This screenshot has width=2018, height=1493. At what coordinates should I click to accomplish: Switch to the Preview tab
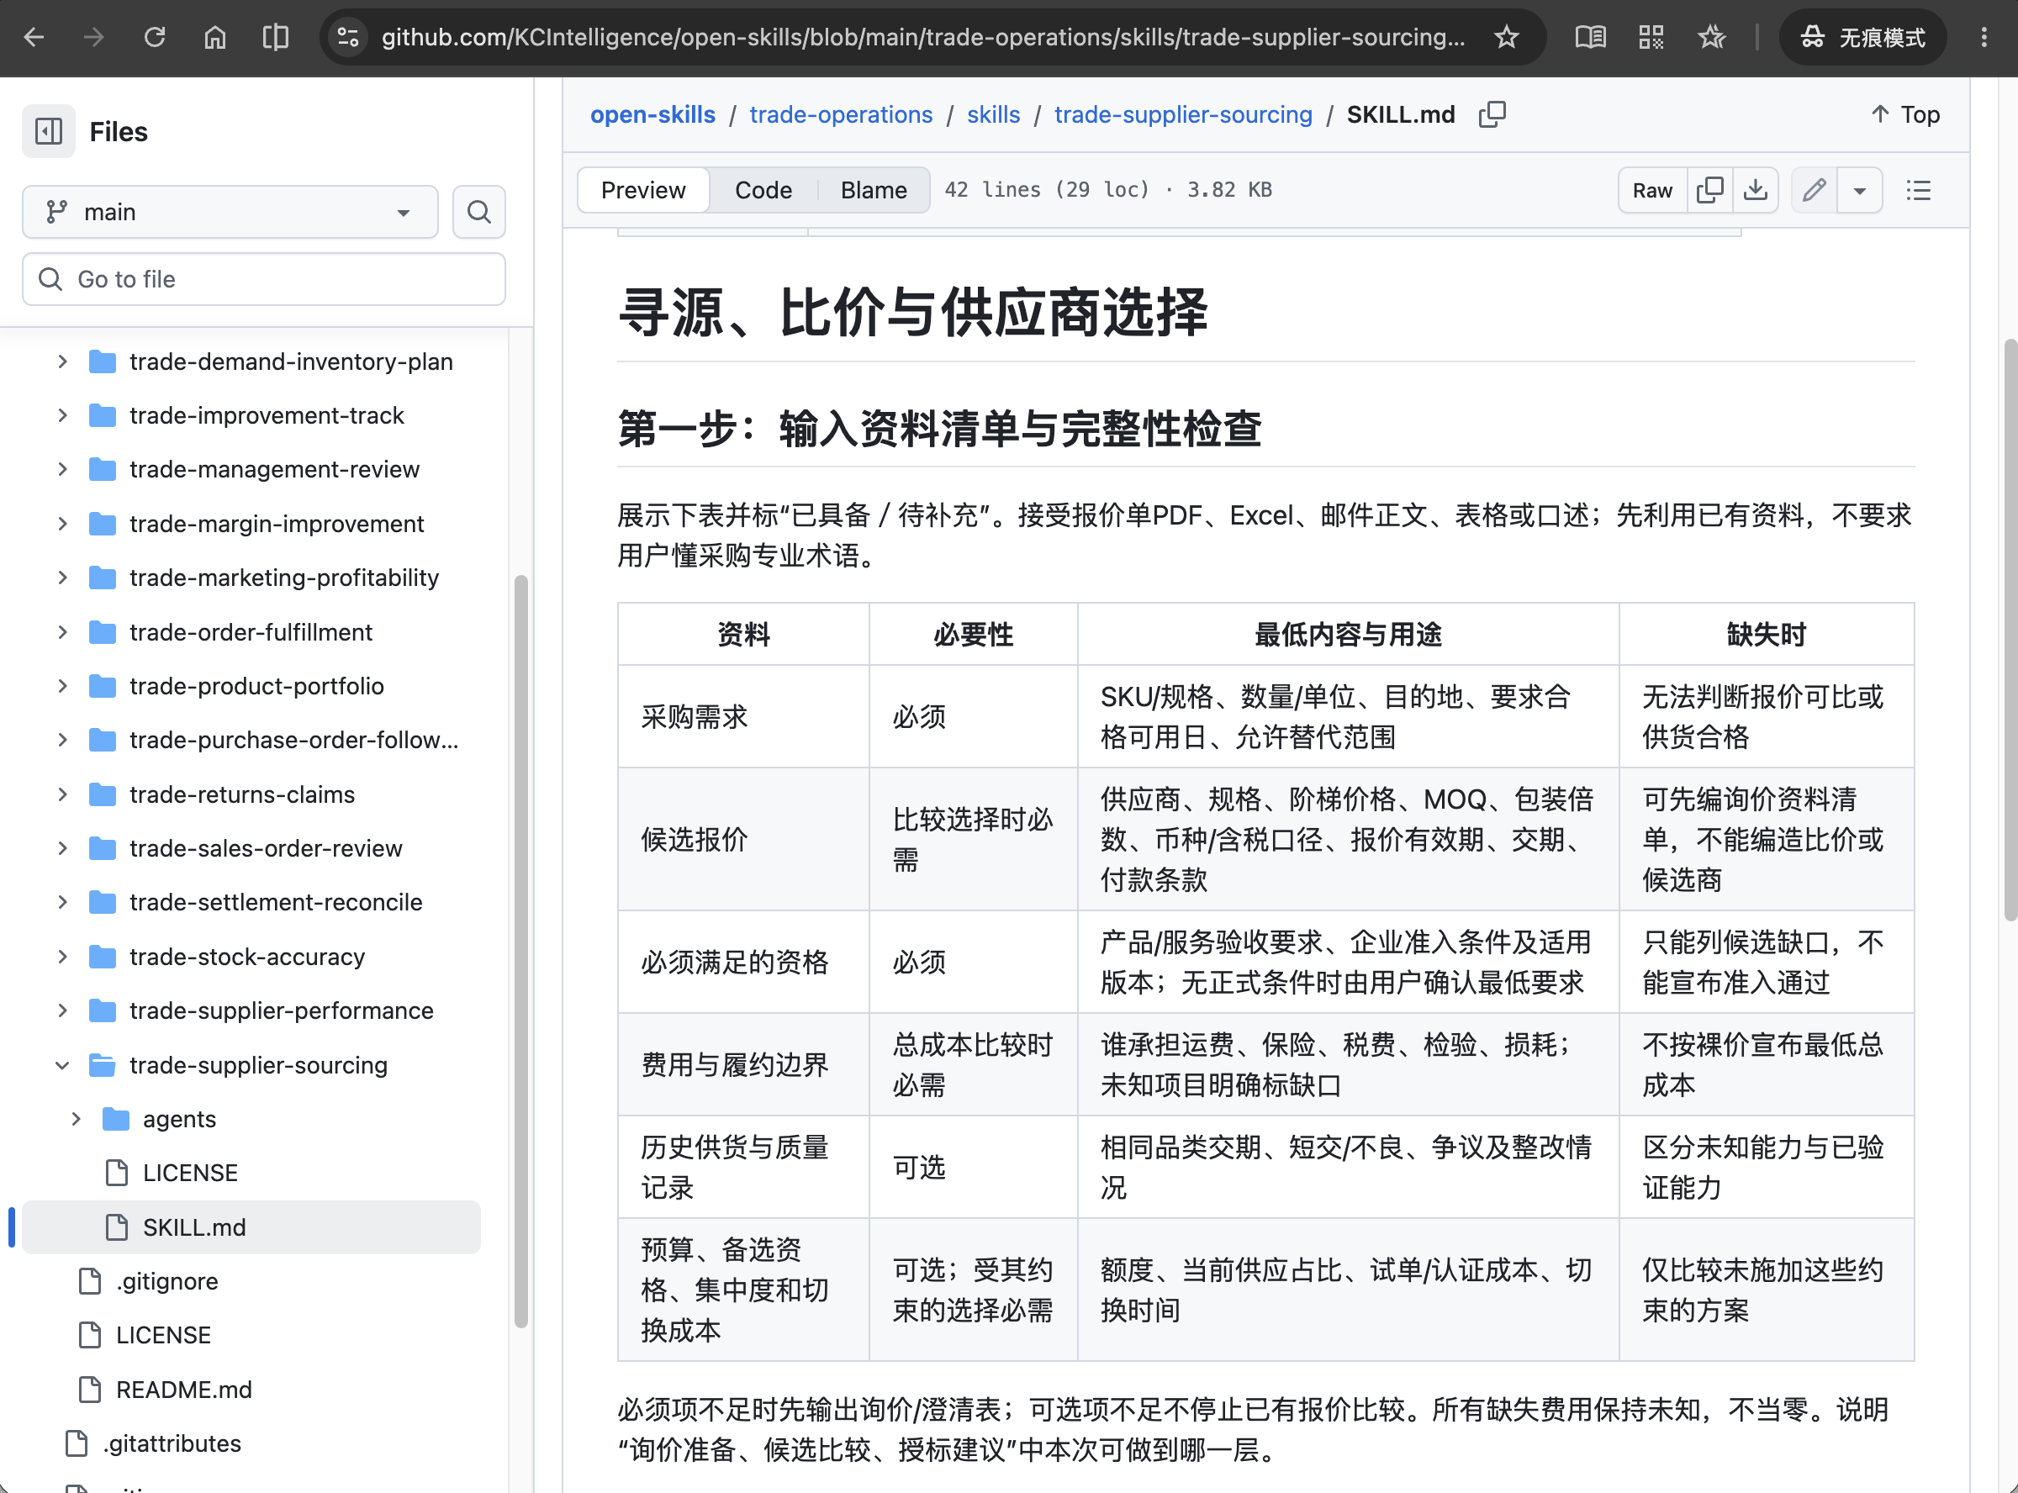(643, 191)
